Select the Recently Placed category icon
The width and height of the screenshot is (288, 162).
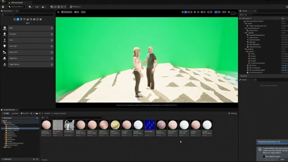14,19
